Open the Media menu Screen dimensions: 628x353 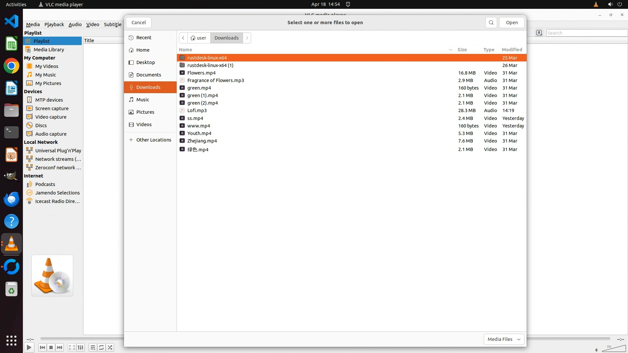tap(33, 25)
